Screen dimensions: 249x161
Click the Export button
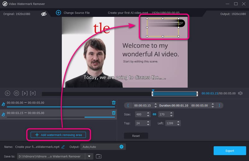(x=229, y=151)
